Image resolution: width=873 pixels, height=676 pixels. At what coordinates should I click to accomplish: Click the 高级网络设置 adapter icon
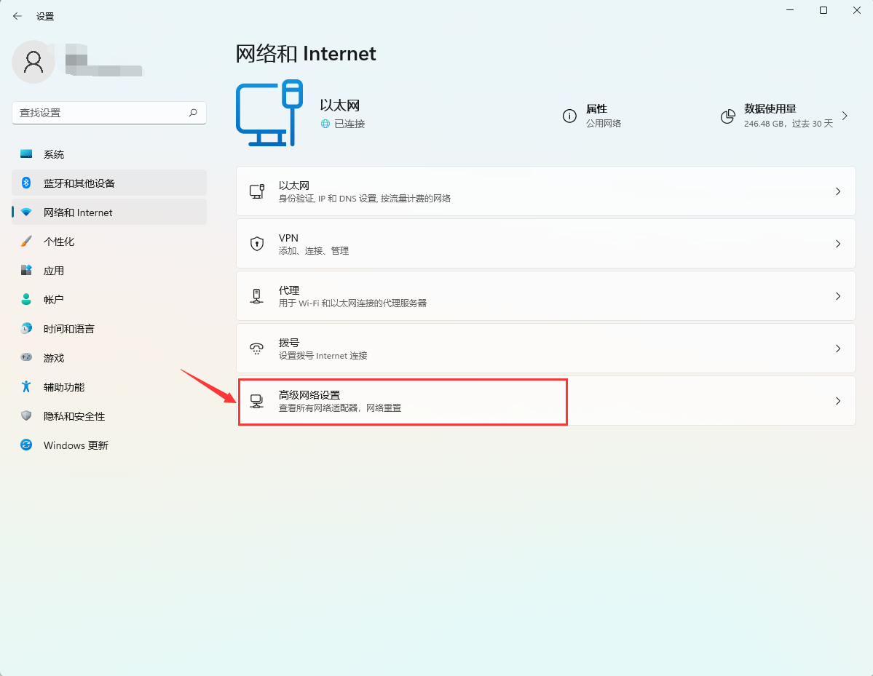coord(256,400)
